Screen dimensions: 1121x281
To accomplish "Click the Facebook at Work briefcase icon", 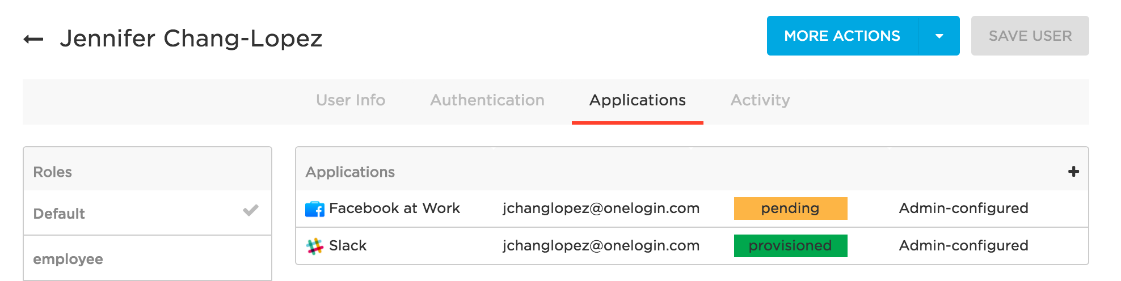I will coord(315,209).
